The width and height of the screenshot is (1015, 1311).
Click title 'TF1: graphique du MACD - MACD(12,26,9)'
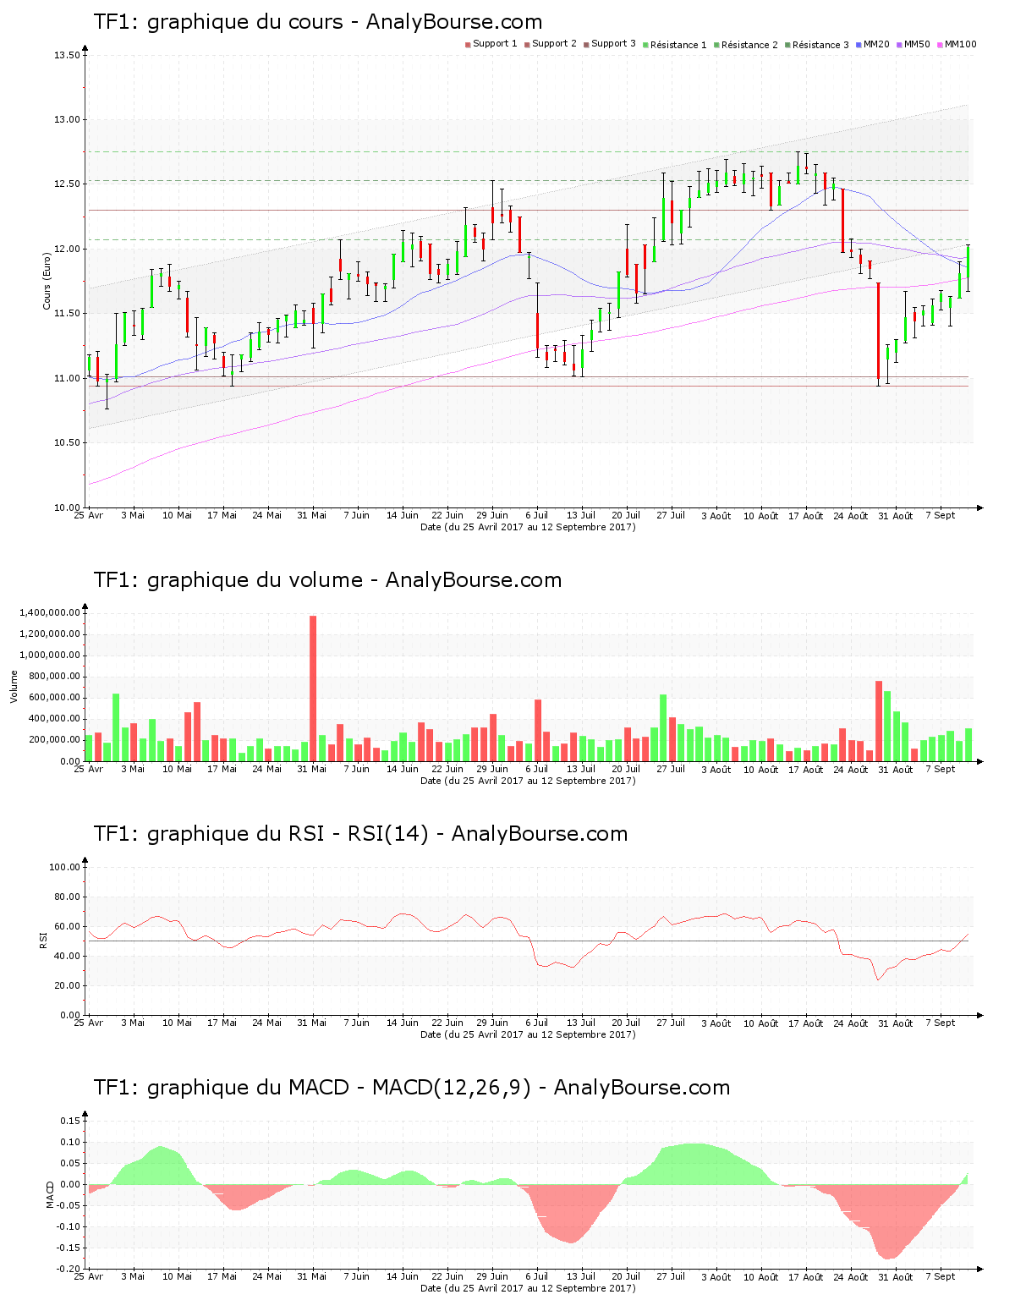point(312,1088)
